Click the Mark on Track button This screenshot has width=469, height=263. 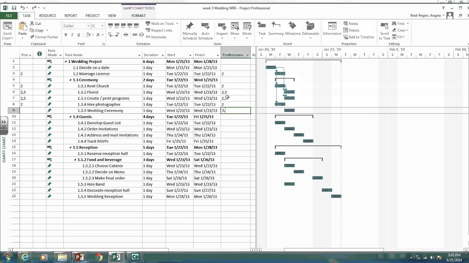tap(160, 23)
